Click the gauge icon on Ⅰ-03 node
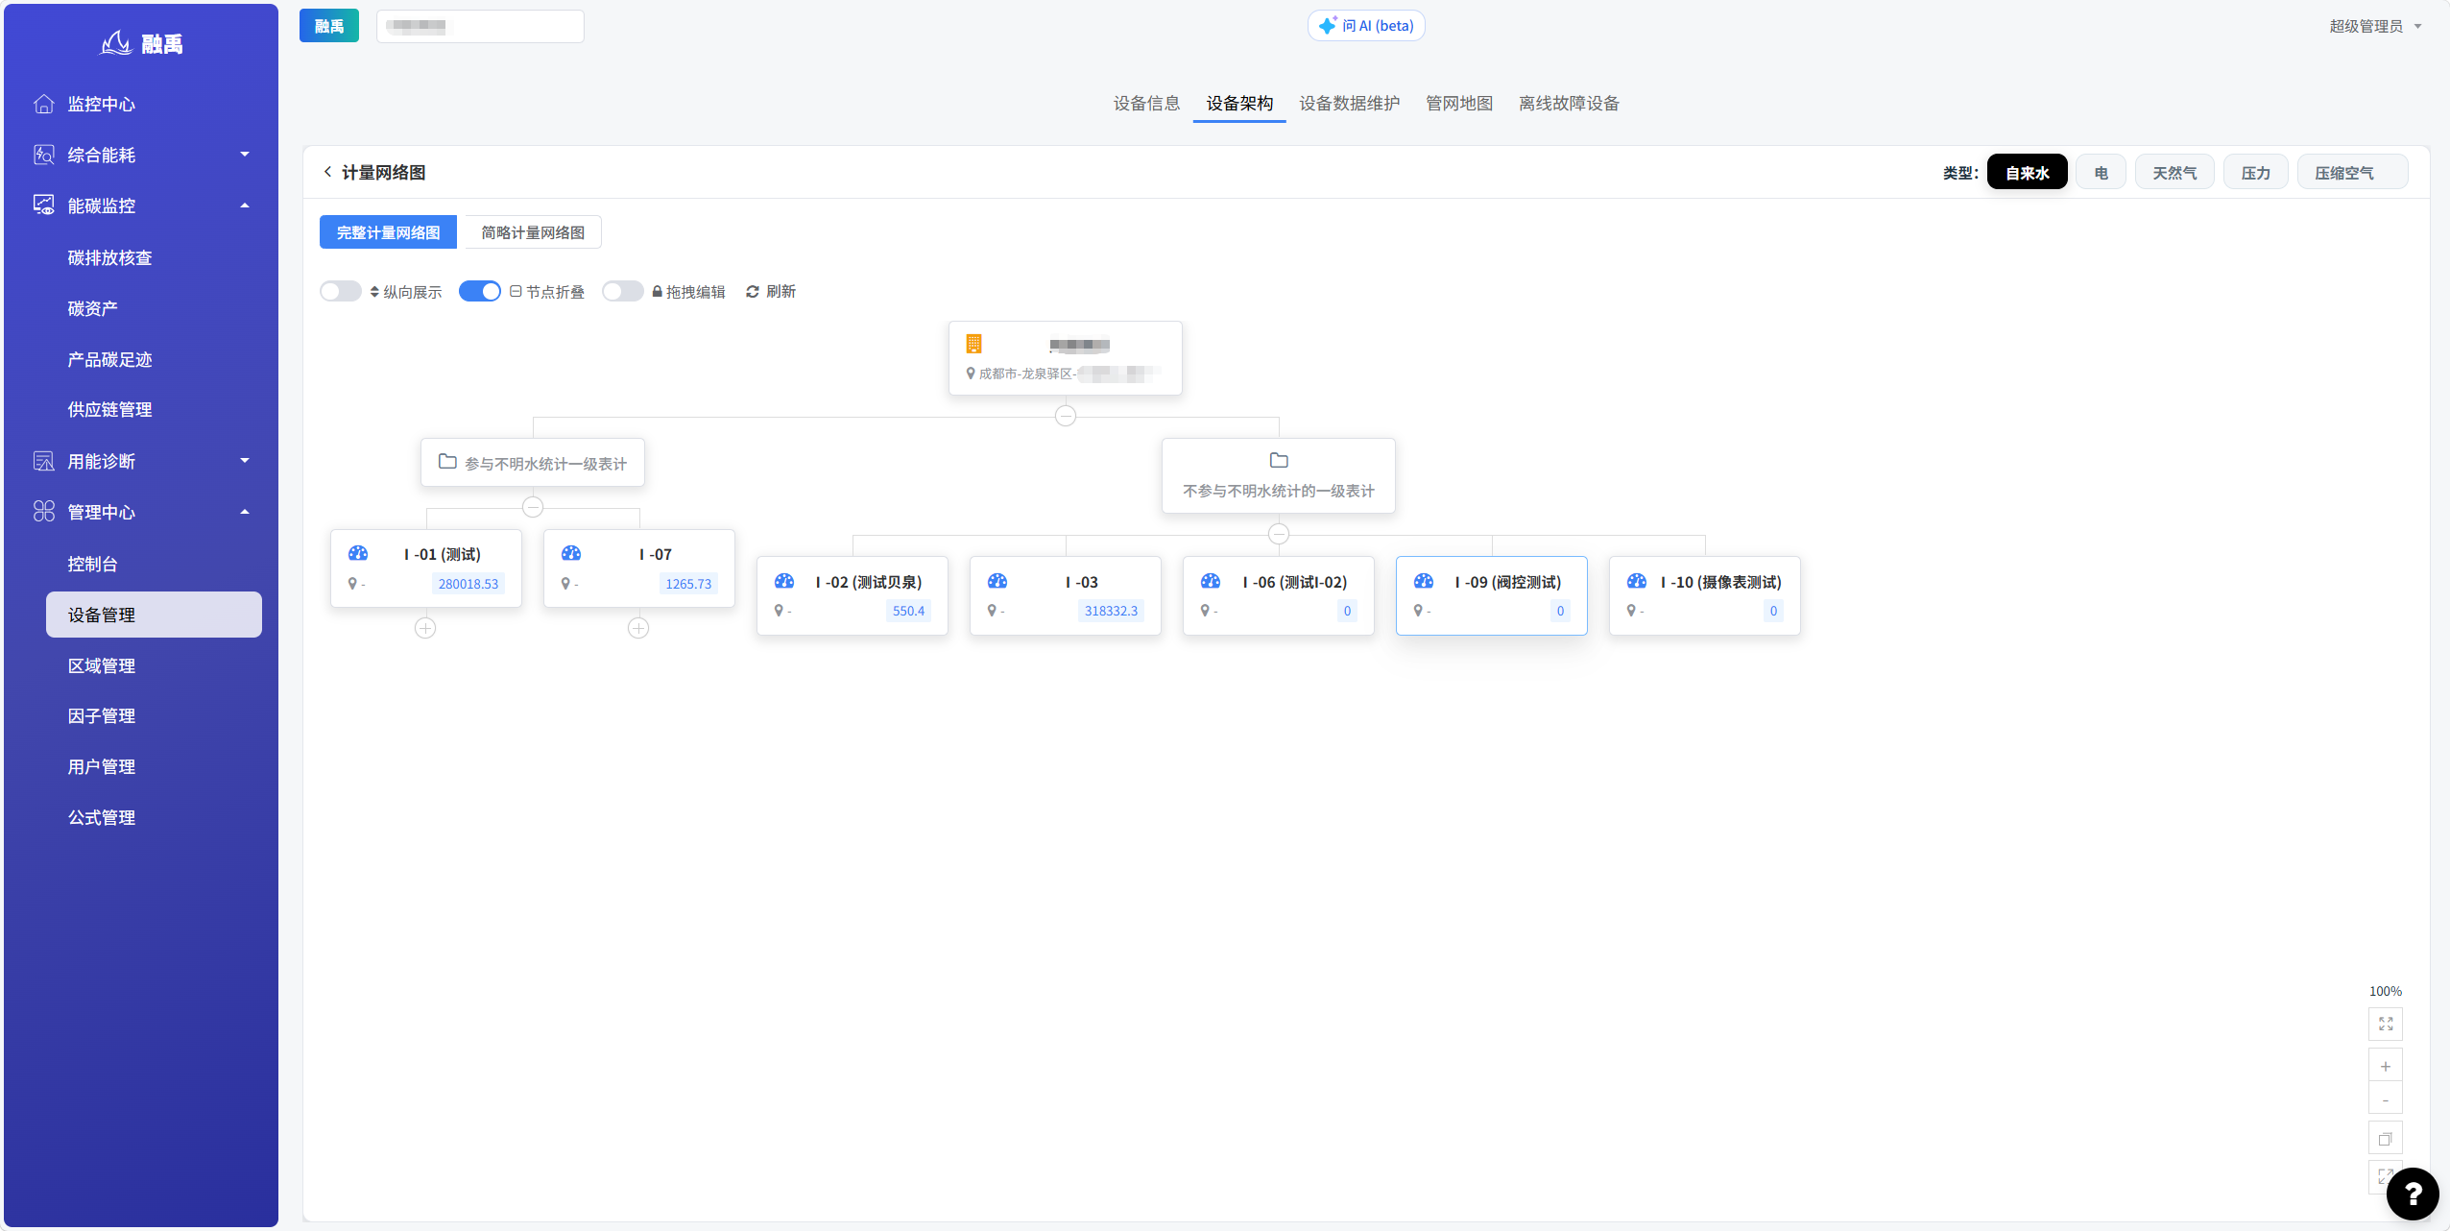Screen dimensions: 2450x1231 997,581
